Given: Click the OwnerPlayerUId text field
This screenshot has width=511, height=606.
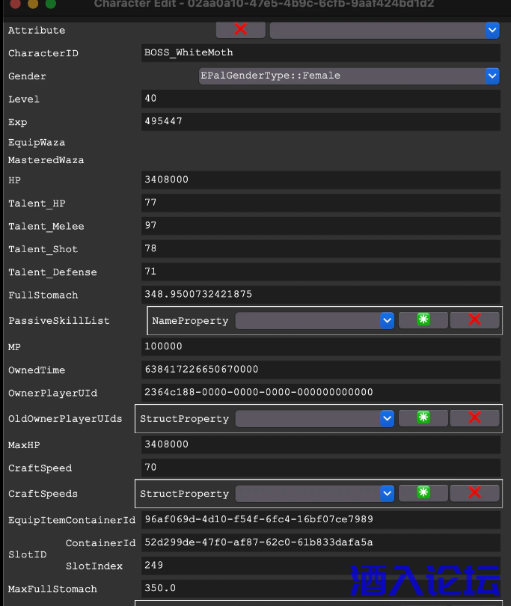Looking at the screenshot, I should coord(320,392).
